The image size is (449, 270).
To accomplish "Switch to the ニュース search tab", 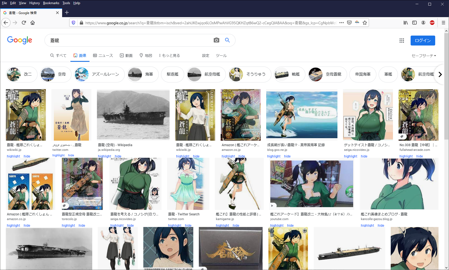I will (103, 55).
